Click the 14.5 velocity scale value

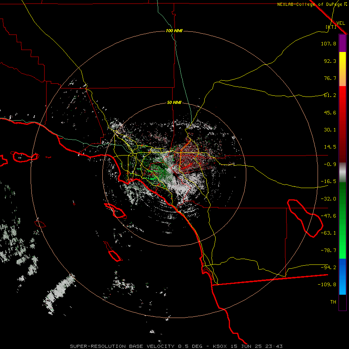click(x=330, y=147)
